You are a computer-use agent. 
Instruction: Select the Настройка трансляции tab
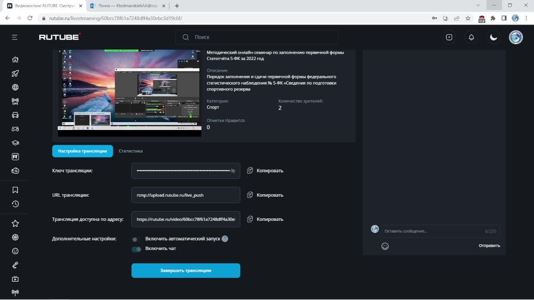[x=83, y=151]
